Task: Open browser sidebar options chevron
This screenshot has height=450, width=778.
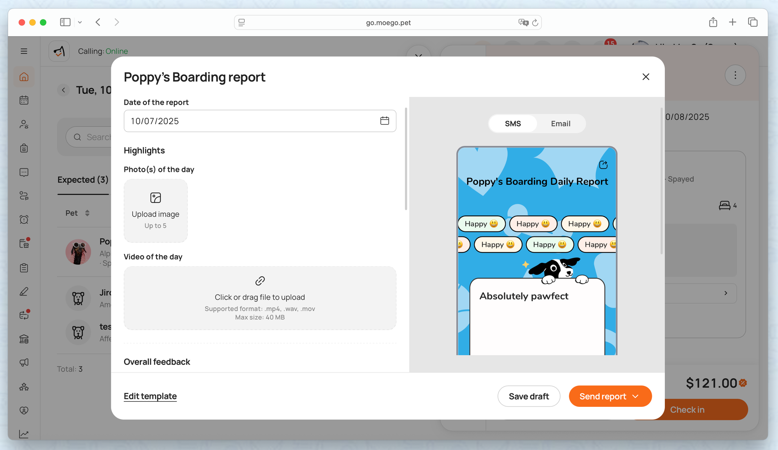Action: click(80, 23)
